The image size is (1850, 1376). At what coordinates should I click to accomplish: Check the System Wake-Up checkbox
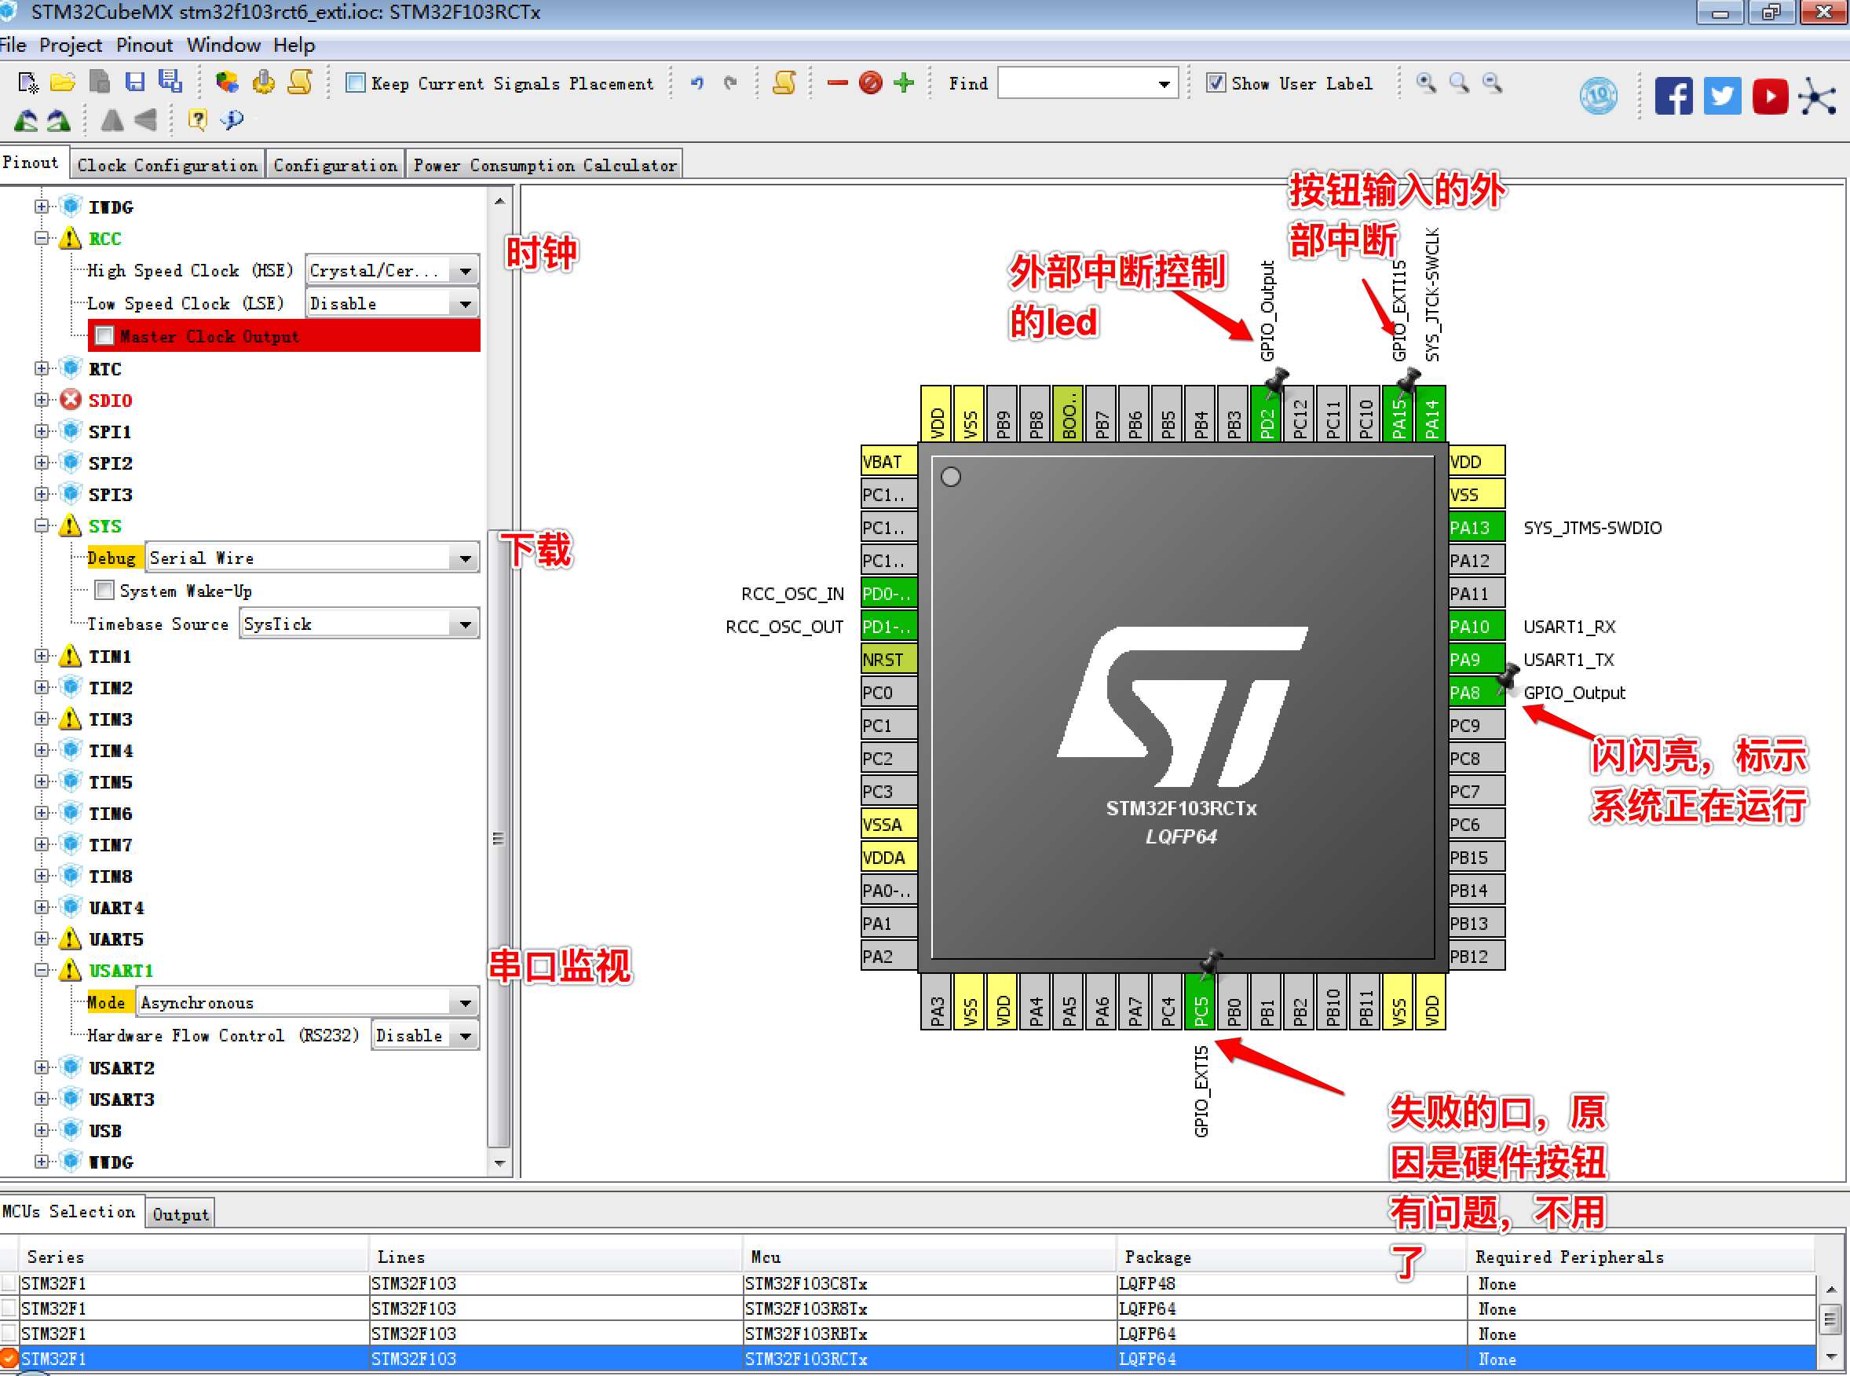105,591
